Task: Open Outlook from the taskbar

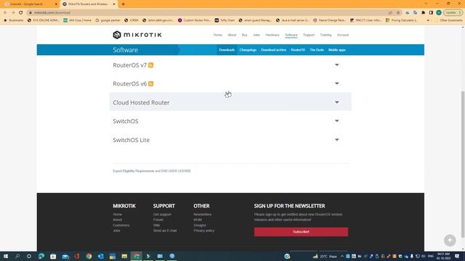Action: click(x=100, y=256)
